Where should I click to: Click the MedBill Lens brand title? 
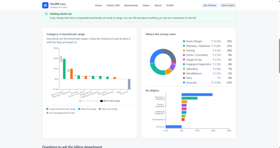tap(58, 4)
